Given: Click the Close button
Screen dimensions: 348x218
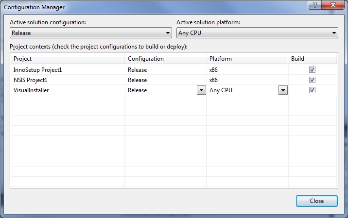Looking at the screenshot, I should [317, 201].
